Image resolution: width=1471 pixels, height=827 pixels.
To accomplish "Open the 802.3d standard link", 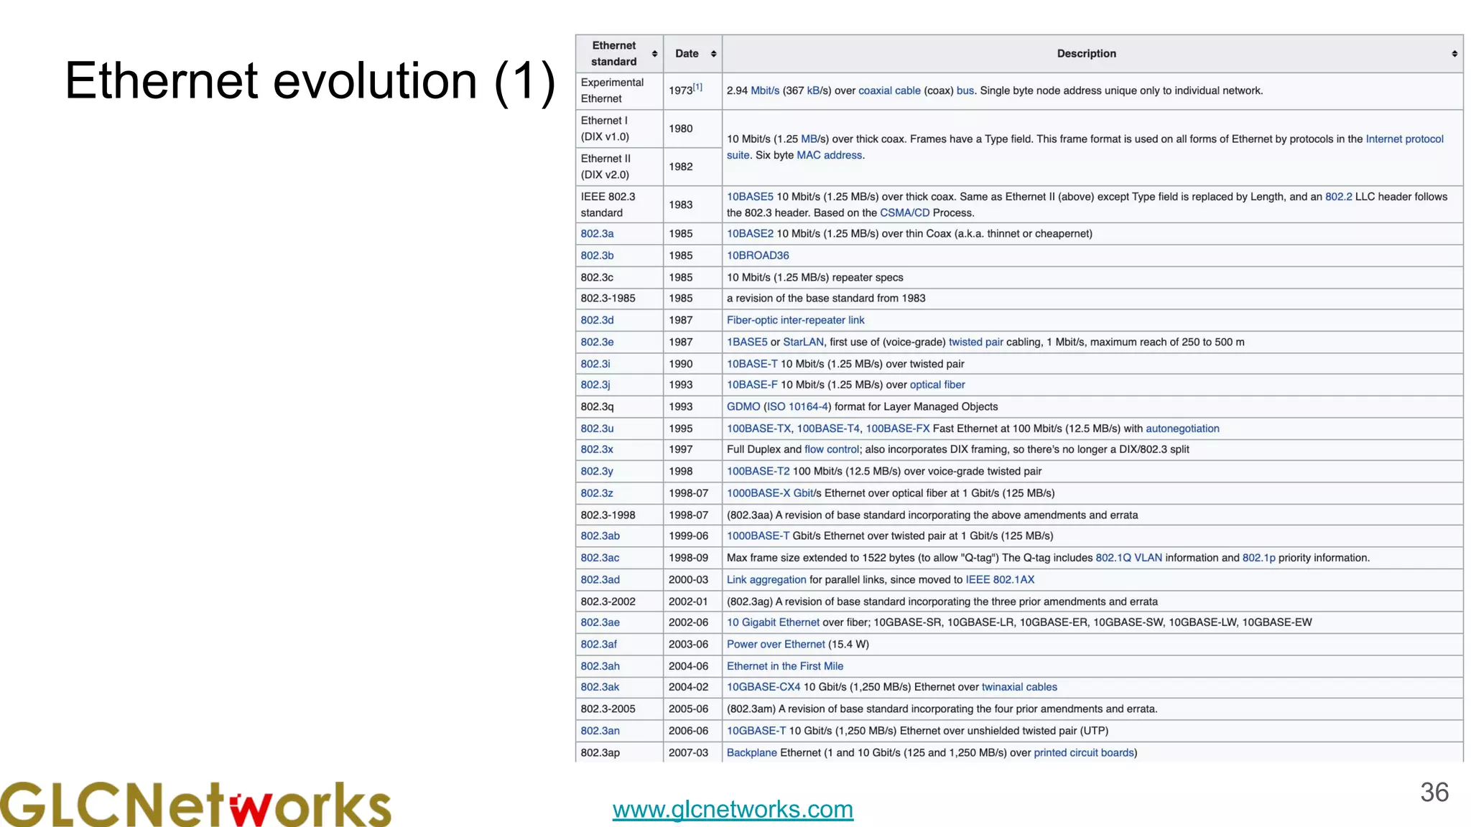I will (x=597, y=320).
